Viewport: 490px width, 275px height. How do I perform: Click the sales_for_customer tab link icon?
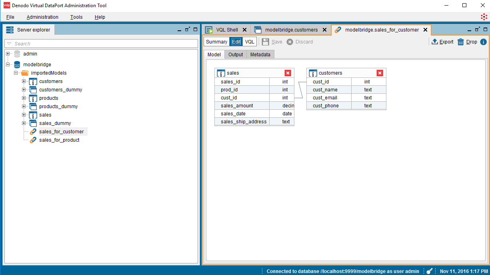coord(338,30)
